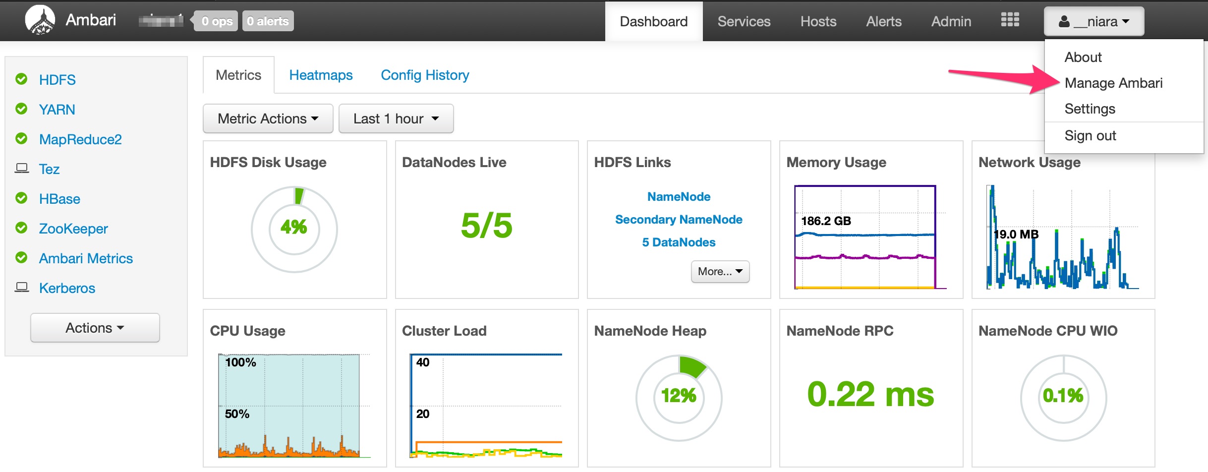Screen dimensions: 1208x472
Task: Open the __niara user dropdown
Action: [x=1094, y=21]
